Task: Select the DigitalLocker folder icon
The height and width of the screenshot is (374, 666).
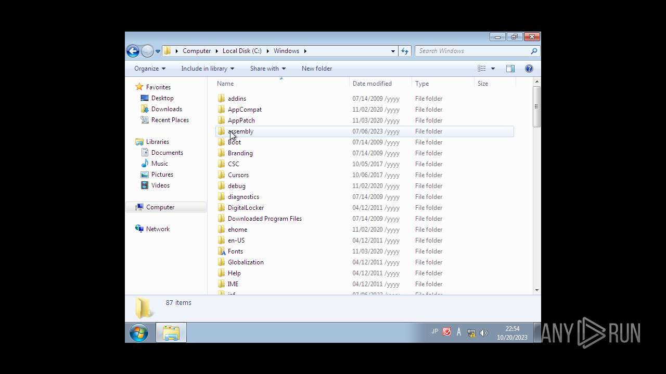Action: click(x=221, y=208)
